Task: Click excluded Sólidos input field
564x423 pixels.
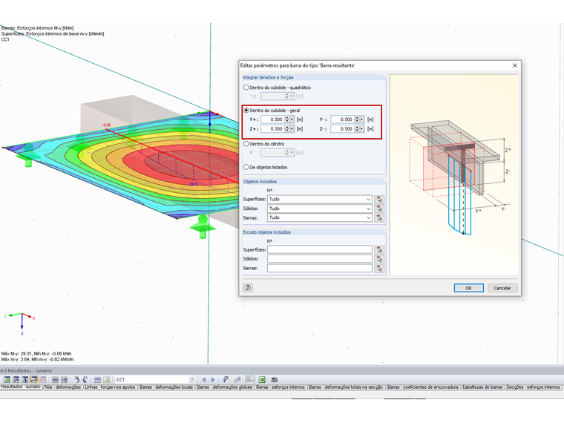Action: [x=319, y=259]
